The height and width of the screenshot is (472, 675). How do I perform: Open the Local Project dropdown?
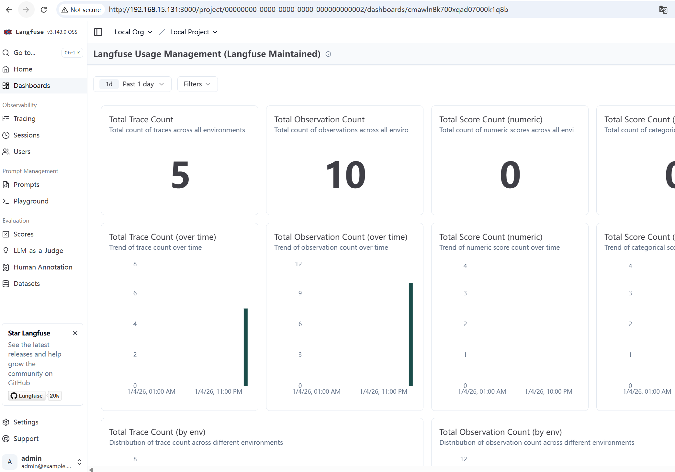click(x=193, y=32)
